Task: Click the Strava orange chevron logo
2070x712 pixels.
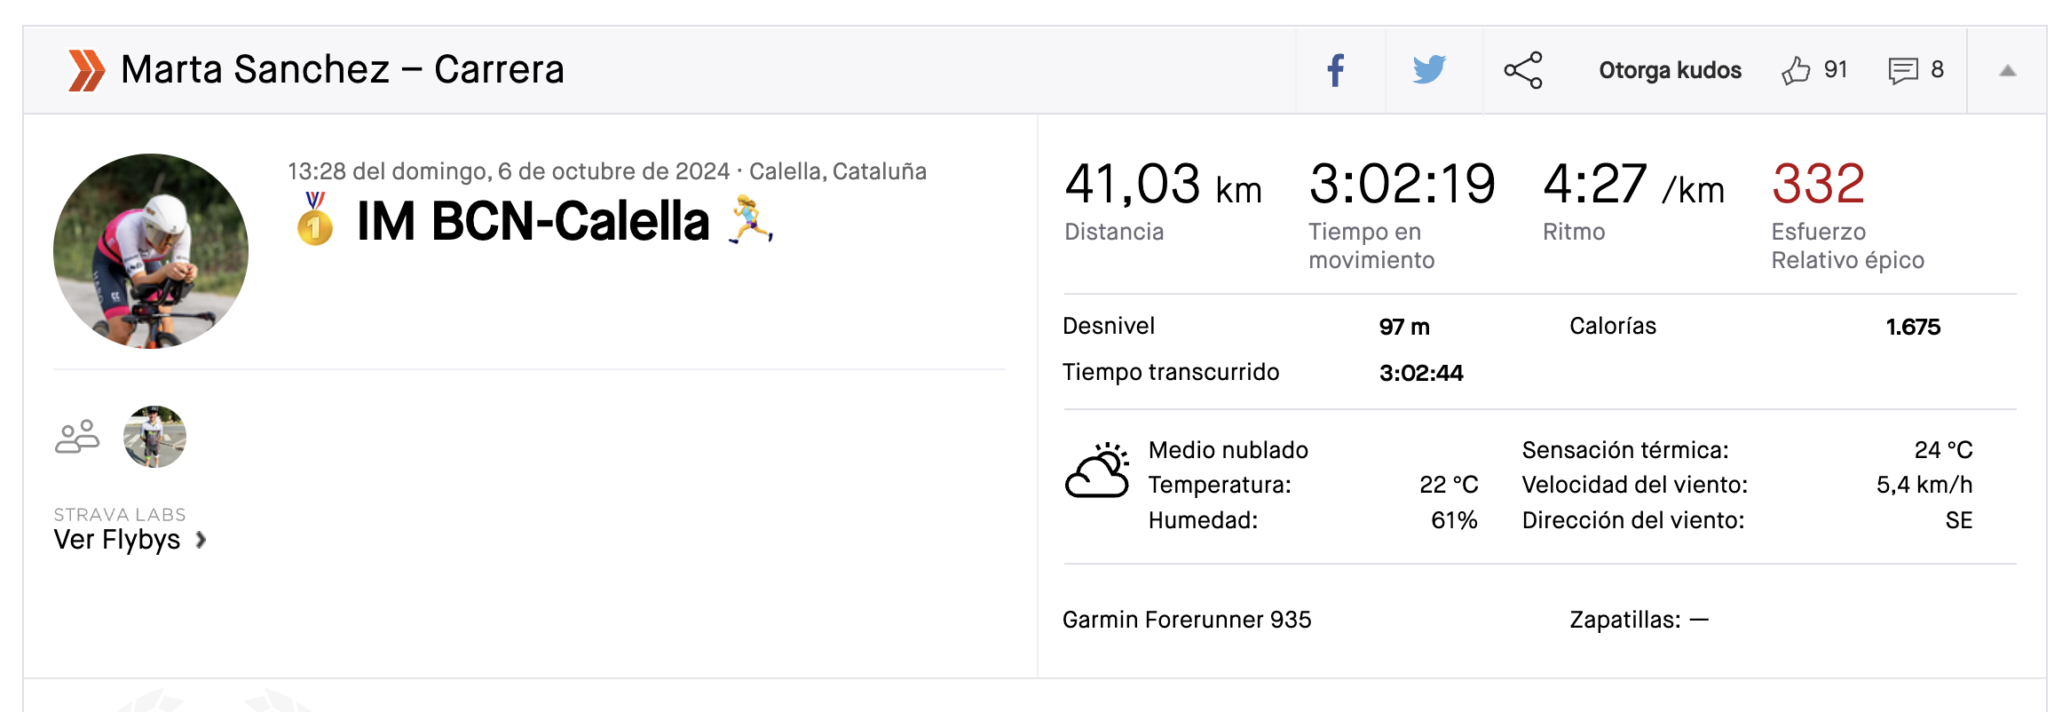Action: (86, 70)
